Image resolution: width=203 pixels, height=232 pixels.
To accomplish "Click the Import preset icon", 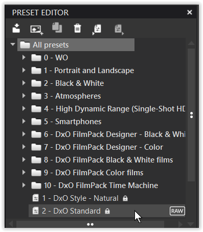I will pyautogui.click(x=16, y=28).
